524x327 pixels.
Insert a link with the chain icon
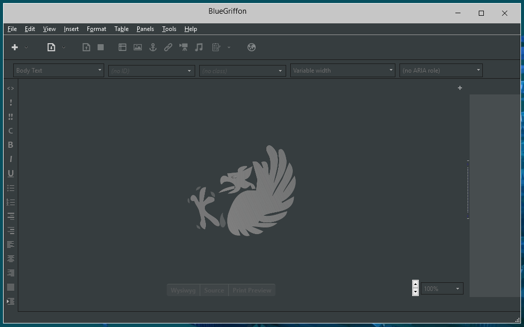pyautogui.click(x=168, y=47)
